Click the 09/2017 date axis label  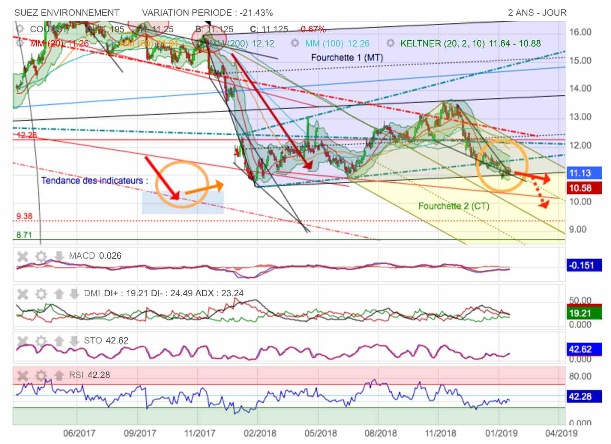[x=140, y=433]
